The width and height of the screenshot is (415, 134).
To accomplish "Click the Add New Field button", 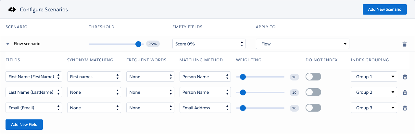I will tap(24, 125).
